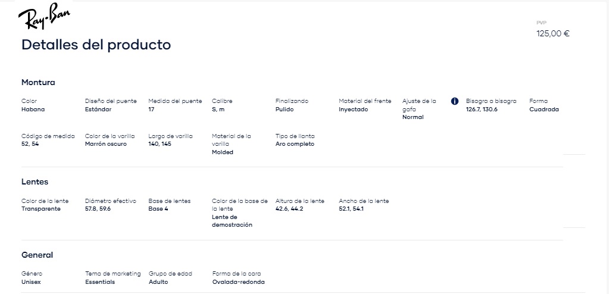Select the Código de medida value 52, 54
The width and height of the screenshot is (609, 294).
(30, 144)
